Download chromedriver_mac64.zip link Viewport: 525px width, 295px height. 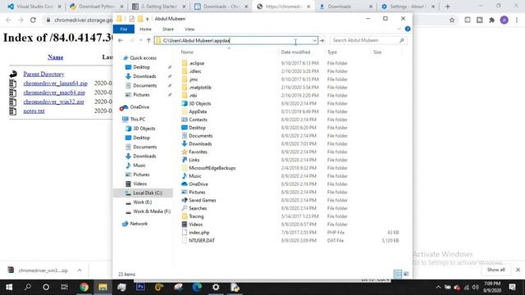54,93
